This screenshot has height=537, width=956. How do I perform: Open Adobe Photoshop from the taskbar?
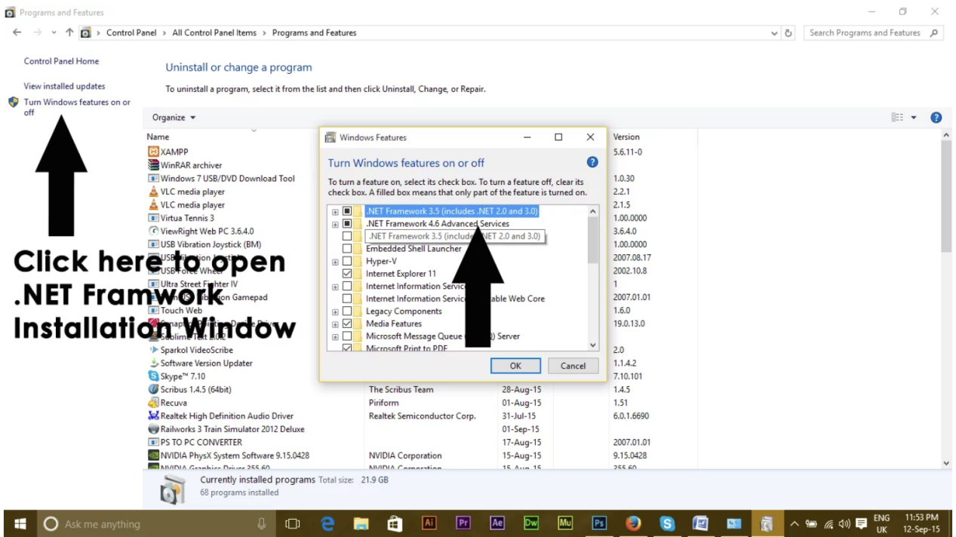(x=598, y=523)
